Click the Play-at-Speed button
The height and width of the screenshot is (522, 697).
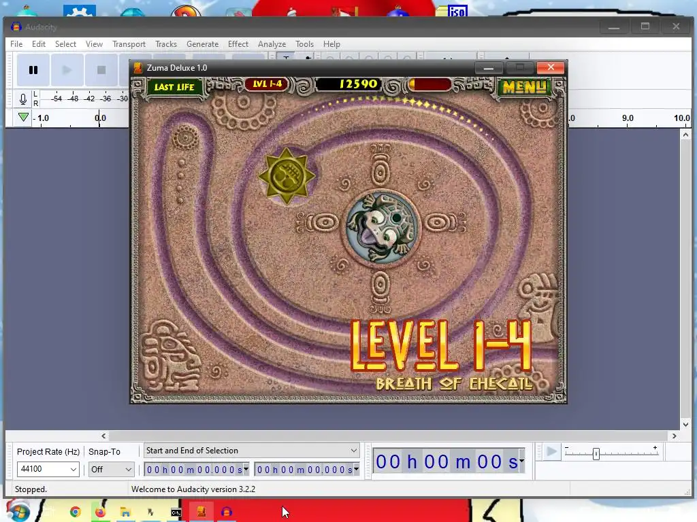(551, 452)
